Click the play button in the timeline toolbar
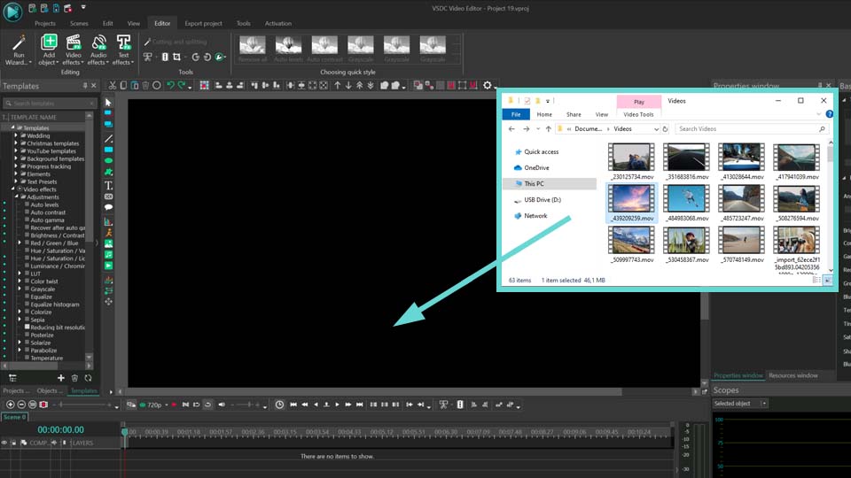The height and width of the screenshot is (478, 851). 337,405
